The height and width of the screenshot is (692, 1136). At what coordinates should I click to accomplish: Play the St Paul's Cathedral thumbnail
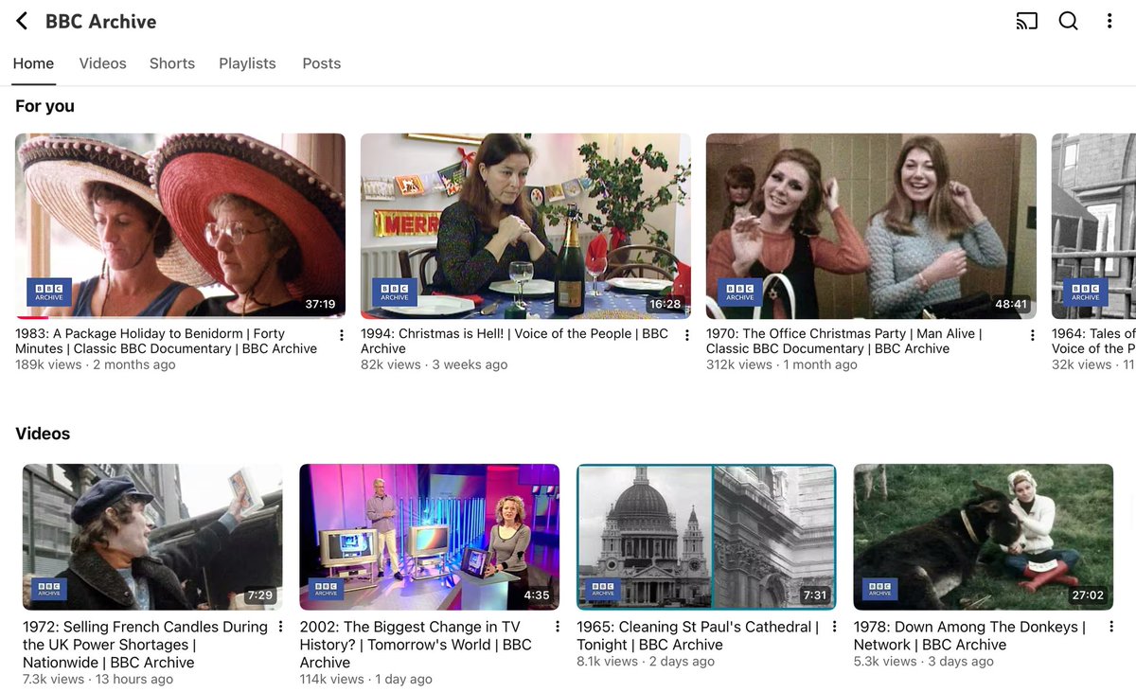tap(706, 537)
